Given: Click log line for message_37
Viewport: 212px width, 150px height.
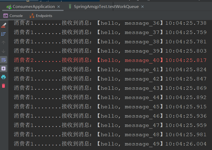Looking at the screenshot, I should coord(110,32).
